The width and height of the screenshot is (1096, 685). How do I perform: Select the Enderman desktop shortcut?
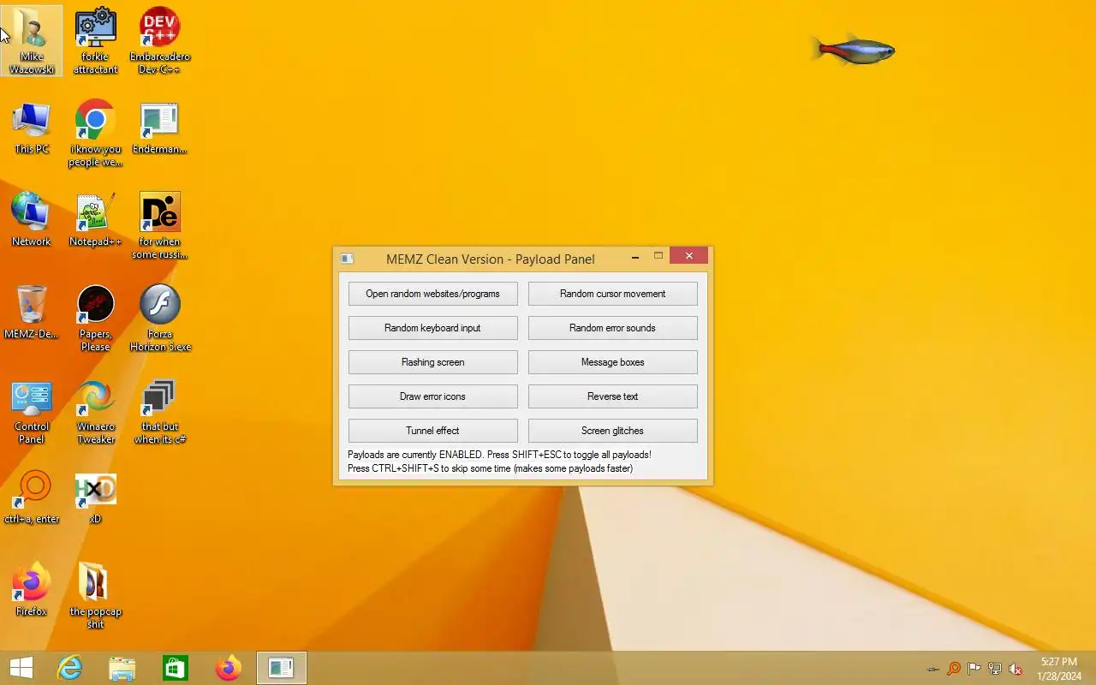(x=159, y=128)
